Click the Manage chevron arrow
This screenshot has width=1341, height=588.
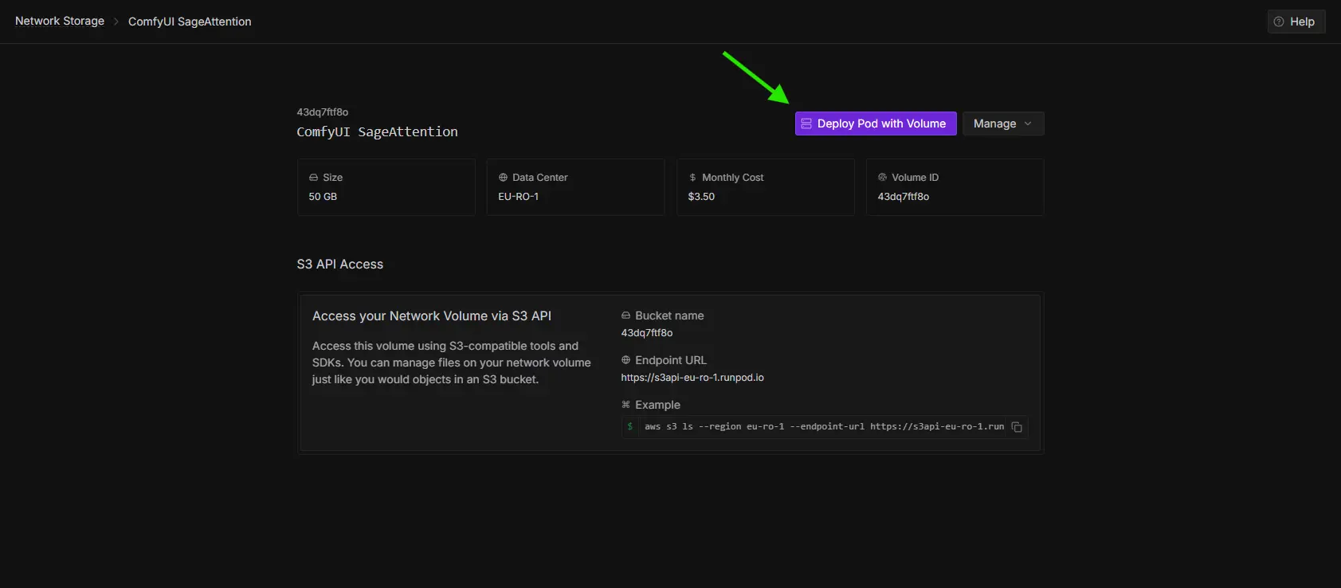(x=1028, y=123)
